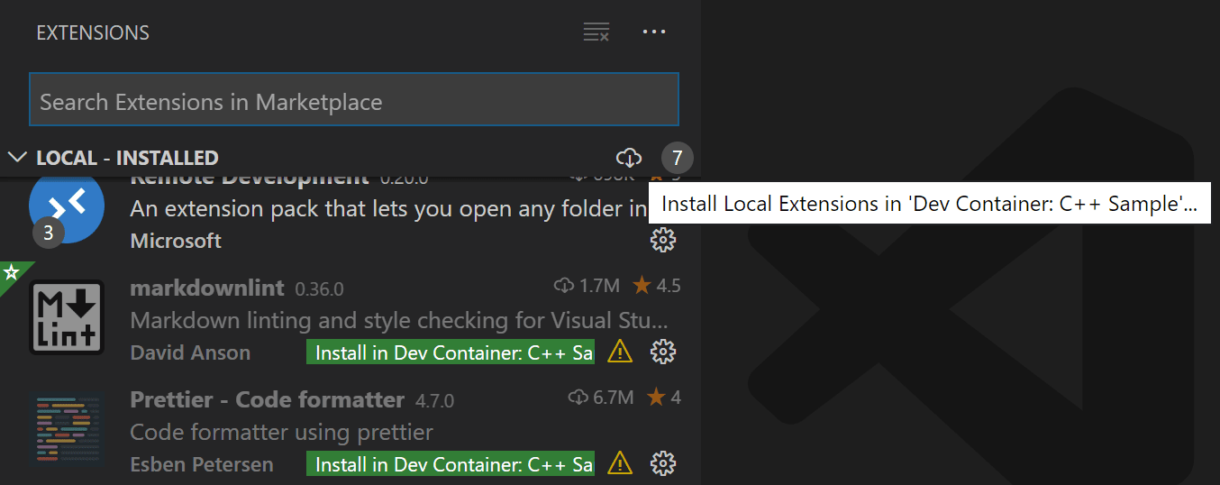Install markdownlint in the Dev Container
This screenshot has width=1220, height=485.
coord(451,352)
